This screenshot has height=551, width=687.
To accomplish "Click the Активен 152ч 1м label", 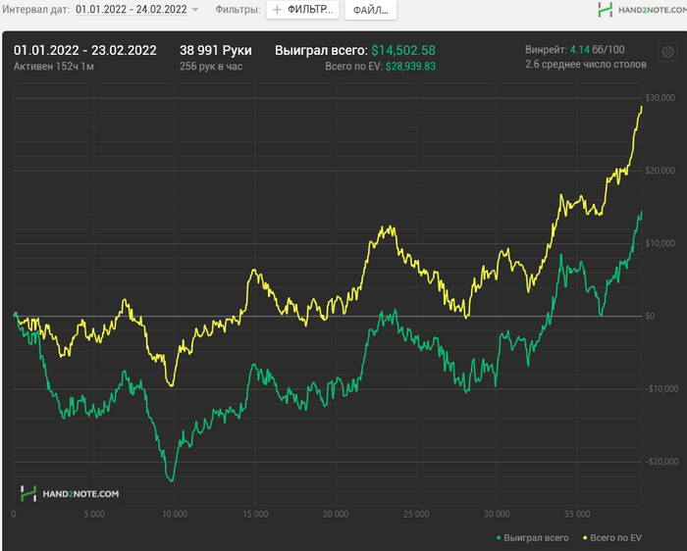I will [53, 67].
